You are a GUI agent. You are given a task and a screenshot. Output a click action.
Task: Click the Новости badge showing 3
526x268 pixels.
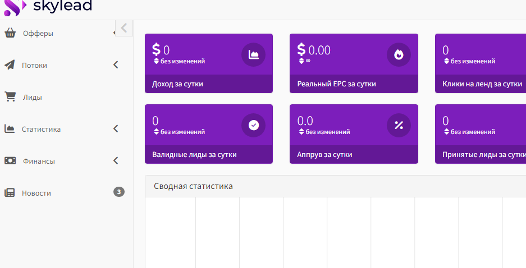[119, 192]
